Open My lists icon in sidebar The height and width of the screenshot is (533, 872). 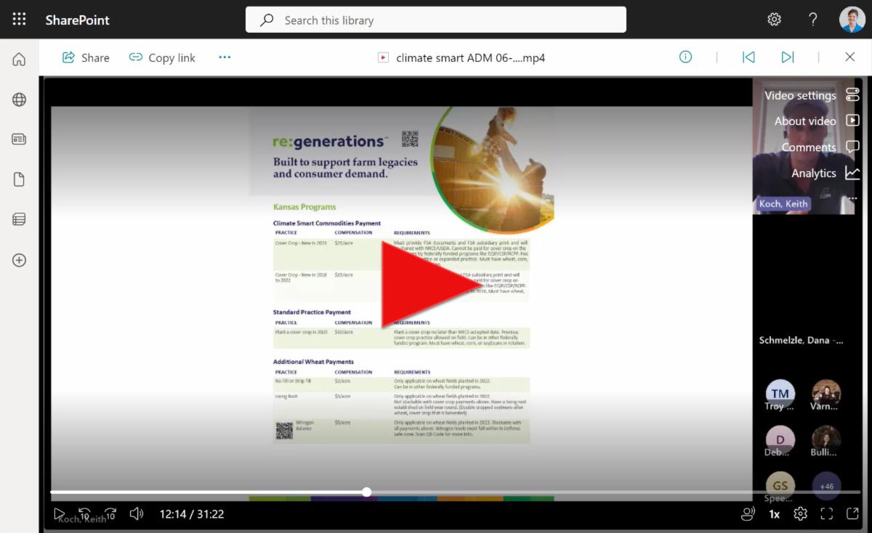coord(20,219)
